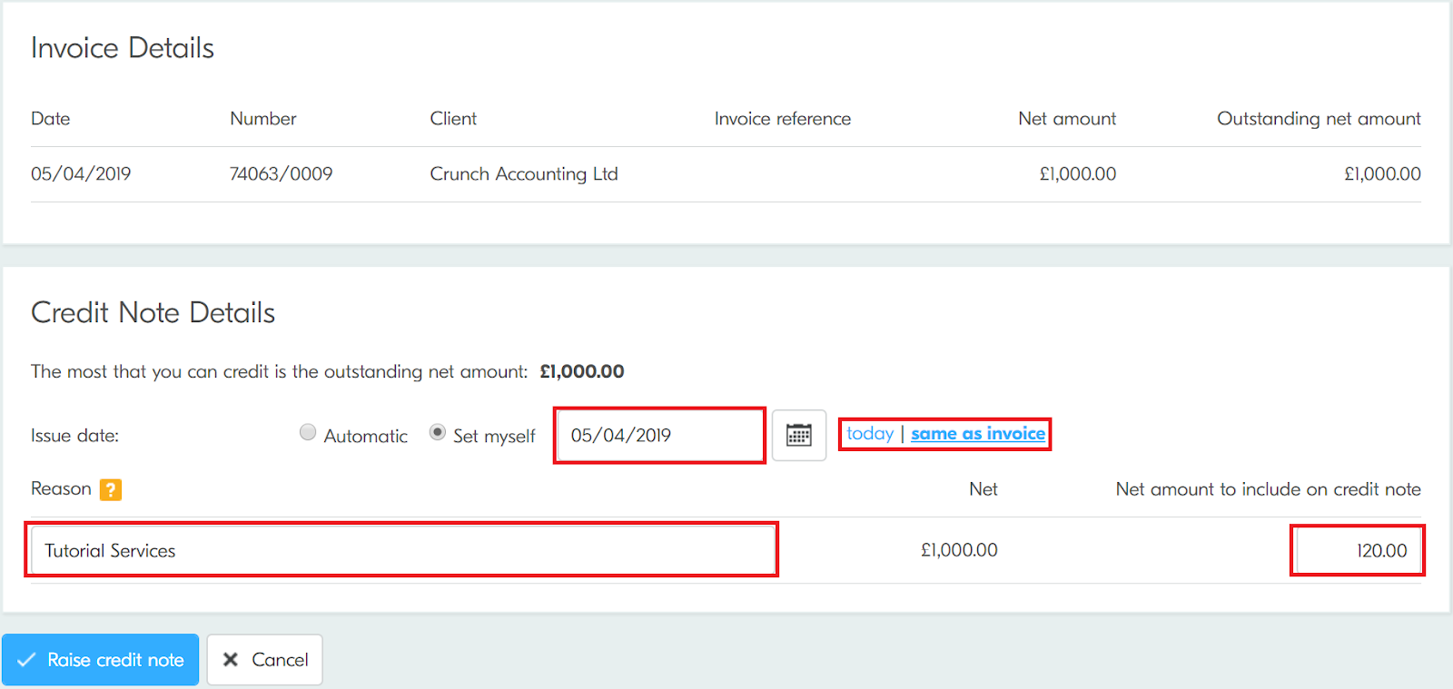Click the Number column header
The height and width of the screenshot is (689, 1453).
pos(263,119)
